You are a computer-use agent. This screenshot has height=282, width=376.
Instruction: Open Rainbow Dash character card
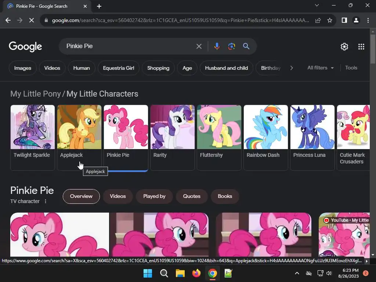pos(266,138)
